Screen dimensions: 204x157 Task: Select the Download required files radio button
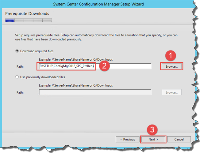[17, 51]
